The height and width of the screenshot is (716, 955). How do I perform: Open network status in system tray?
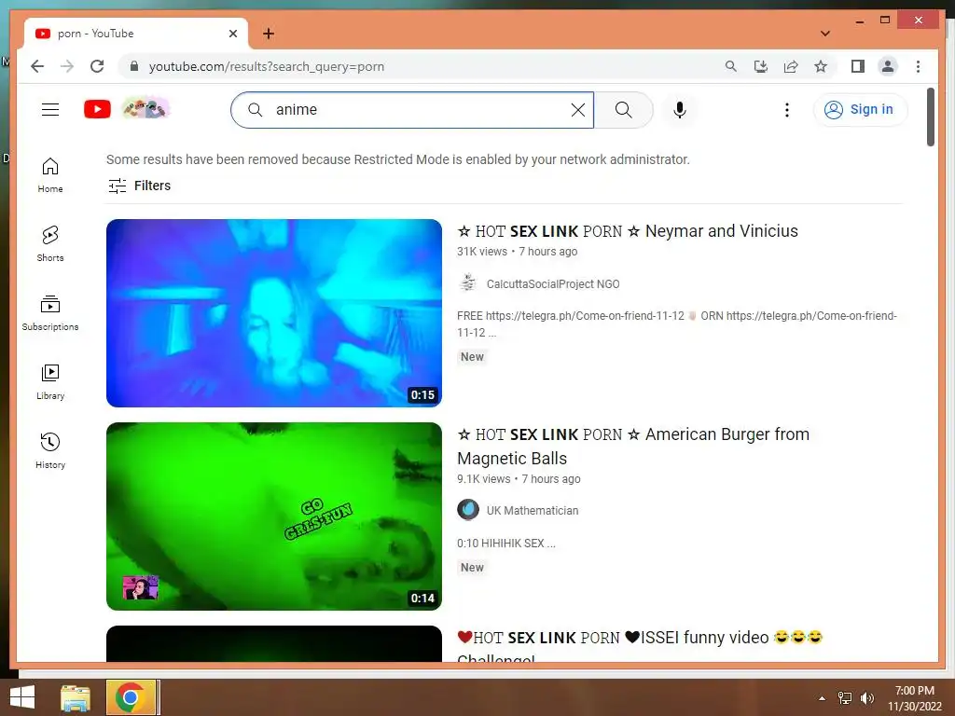[x=845, y=698]
